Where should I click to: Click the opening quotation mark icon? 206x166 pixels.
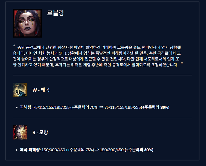(14, 46)
